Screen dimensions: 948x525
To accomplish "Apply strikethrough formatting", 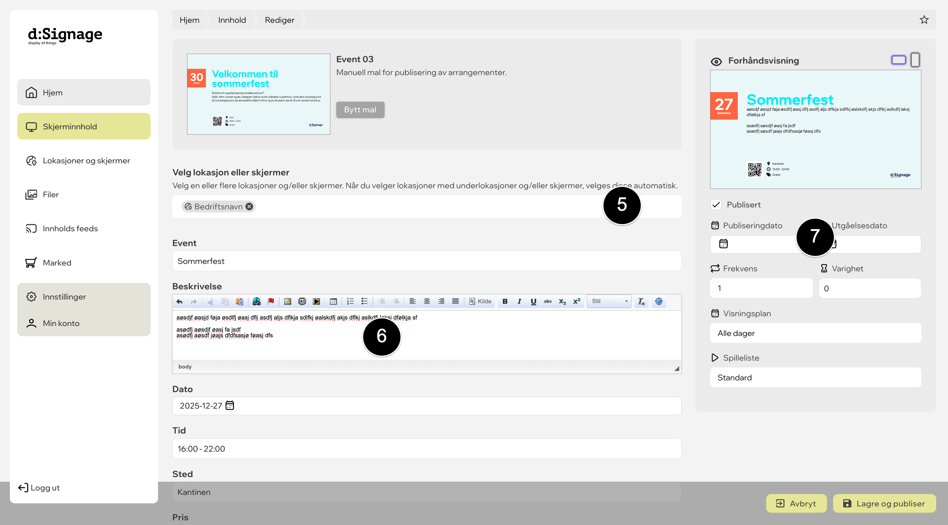I will pyautogui.click(x=548, y=301).
